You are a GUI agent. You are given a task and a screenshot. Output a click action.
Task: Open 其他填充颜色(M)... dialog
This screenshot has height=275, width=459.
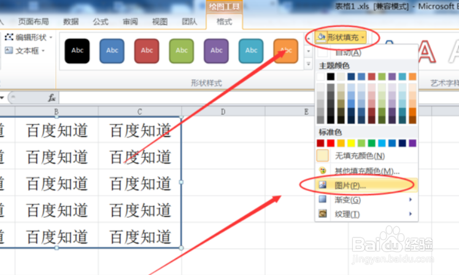(x=366, y=171)
